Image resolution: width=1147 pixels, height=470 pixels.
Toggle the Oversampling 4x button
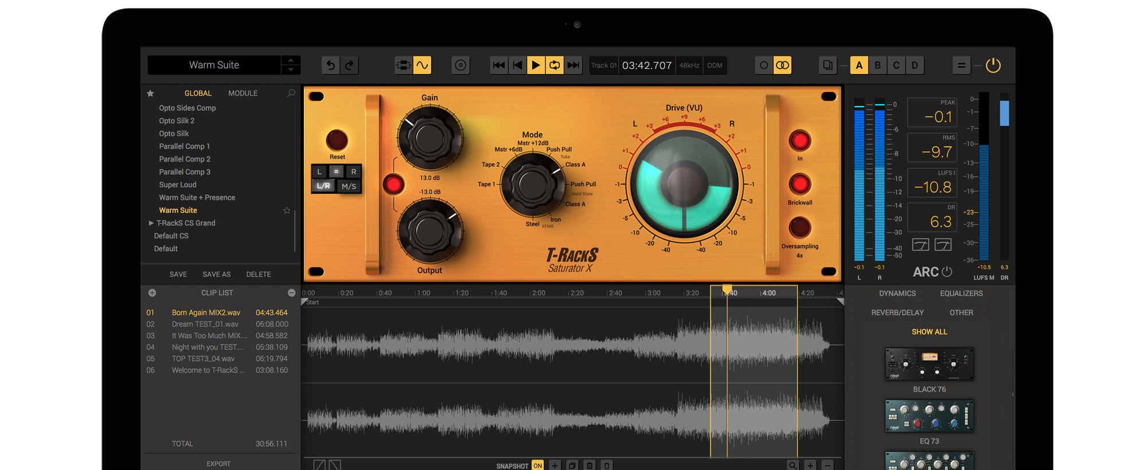799,228
